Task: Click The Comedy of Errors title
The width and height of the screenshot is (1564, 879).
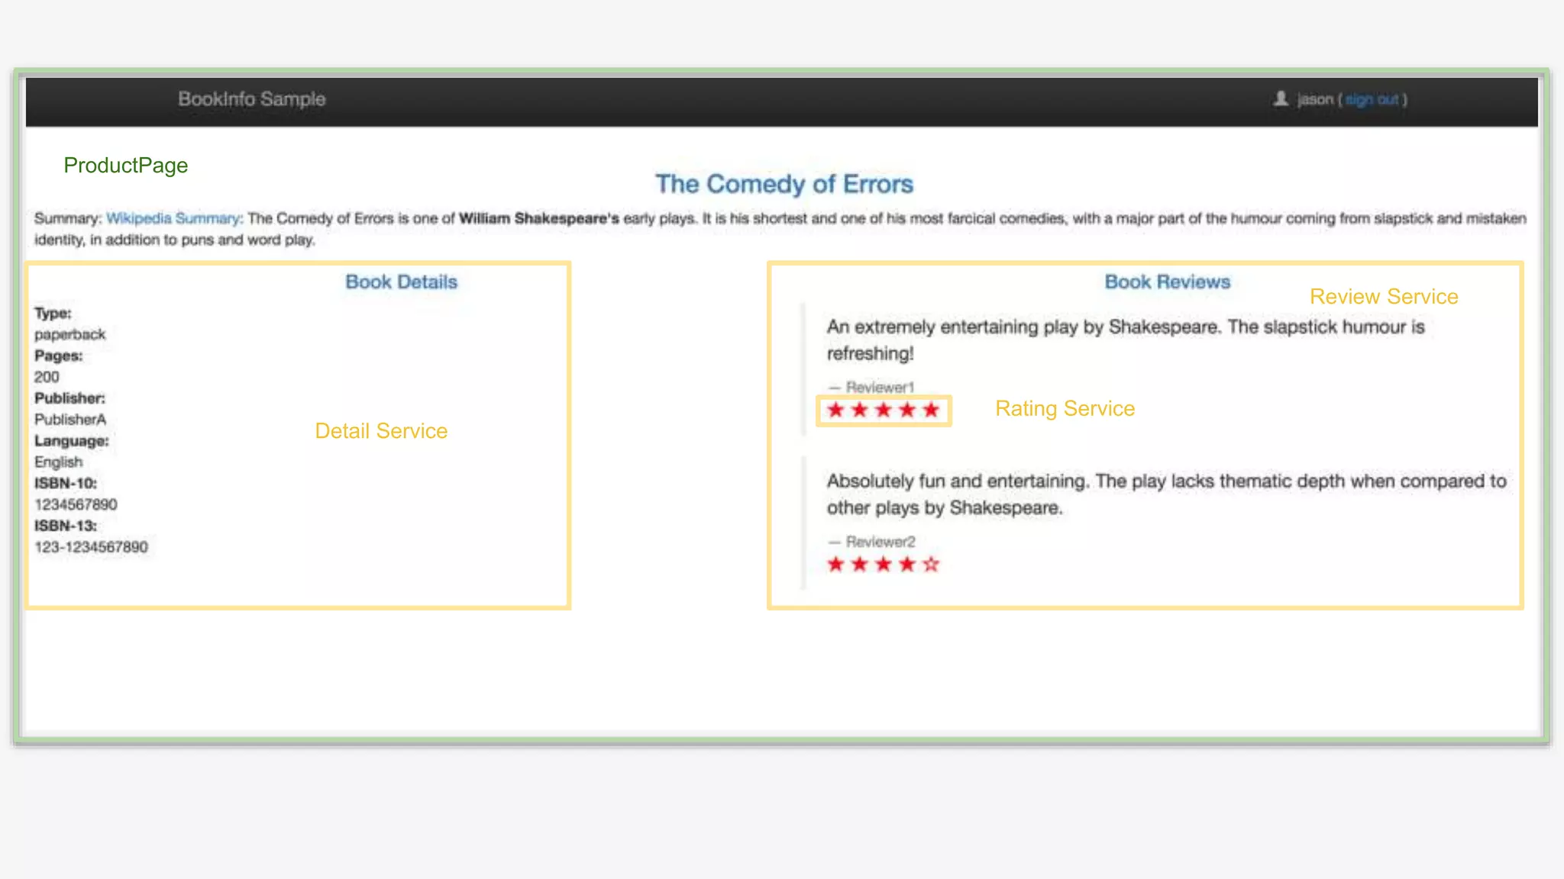Action: pyautogui.click(x=784, y=184)
